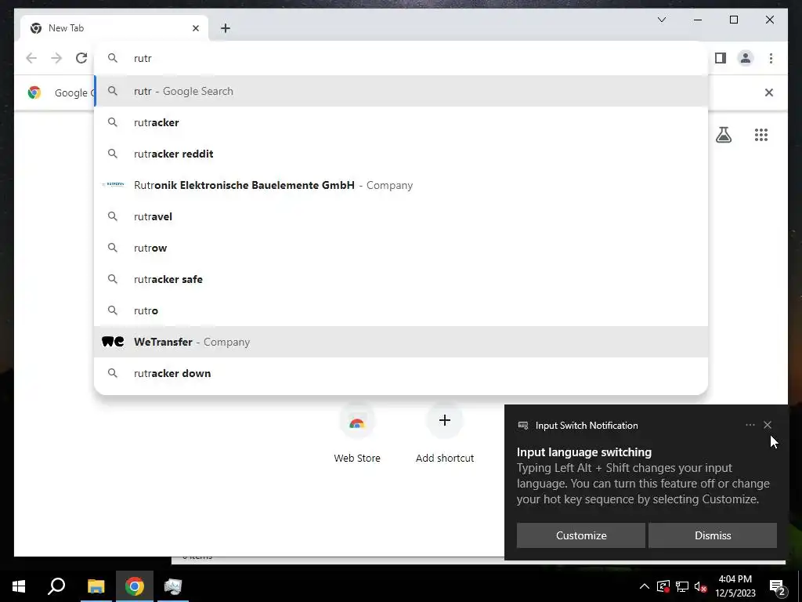
Task: Dismiss the Google Chrome info bar
Action: pos(769,92)
